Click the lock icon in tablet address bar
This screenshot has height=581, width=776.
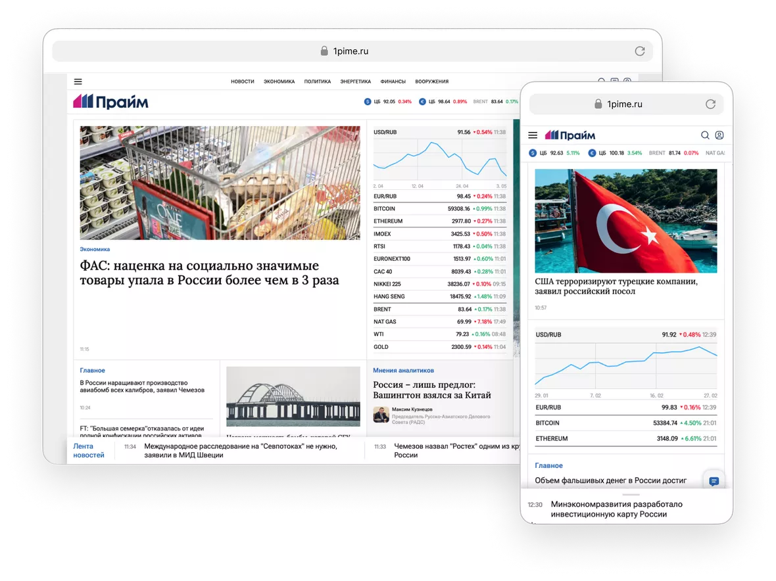(324, 51)
